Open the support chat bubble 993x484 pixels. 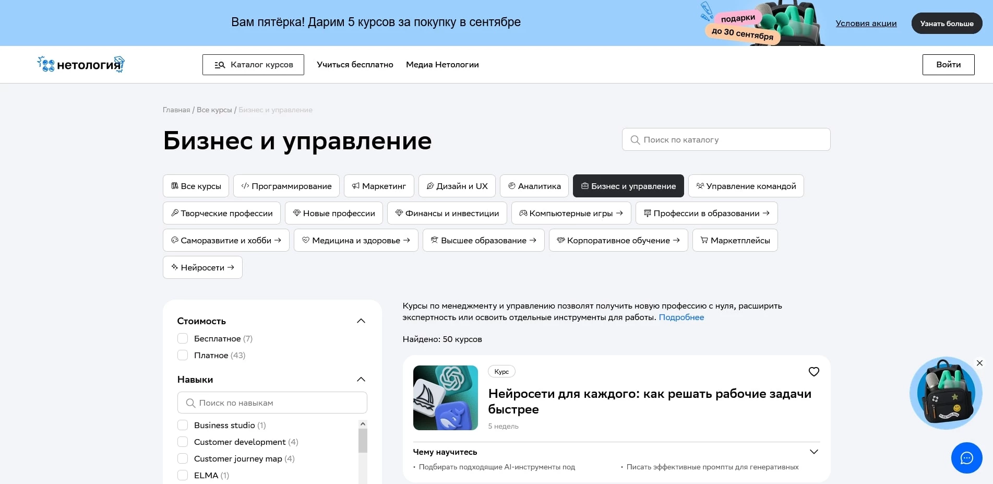(966, 458)
